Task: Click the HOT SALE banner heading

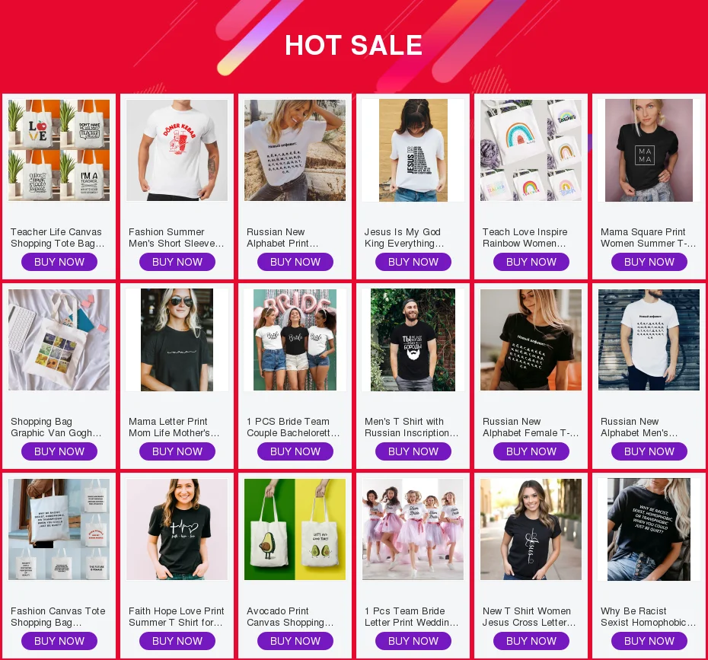Action: pyautogui.click(x=353, y=45)
